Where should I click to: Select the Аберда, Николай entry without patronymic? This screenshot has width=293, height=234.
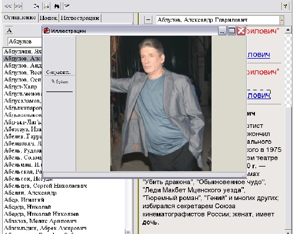tap(28, 207)
